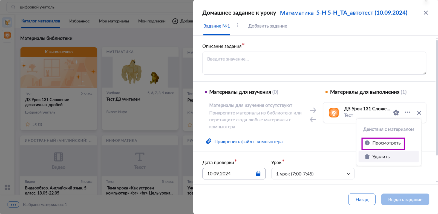Click the trash icon next to Удалить
Screen dimensions: 438x214
pyautogui.click(x=367, y=157)
